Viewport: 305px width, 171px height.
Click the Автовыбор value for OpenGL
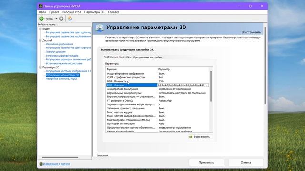tap(165, 101)
